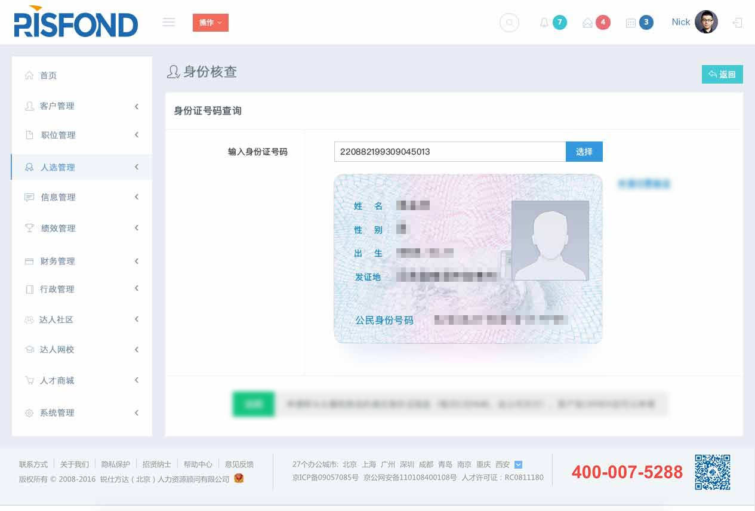Click the blue 选择 button

coord(584,152)
